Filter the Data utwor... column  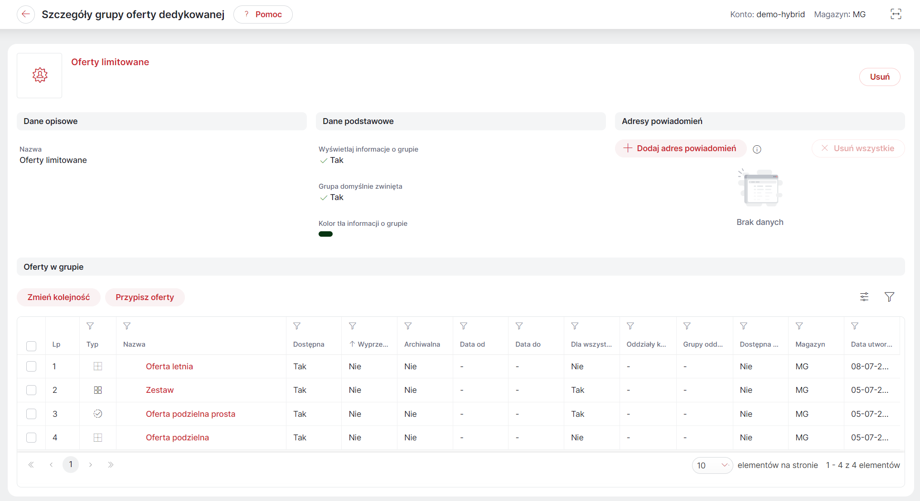[x=855, y=326]
